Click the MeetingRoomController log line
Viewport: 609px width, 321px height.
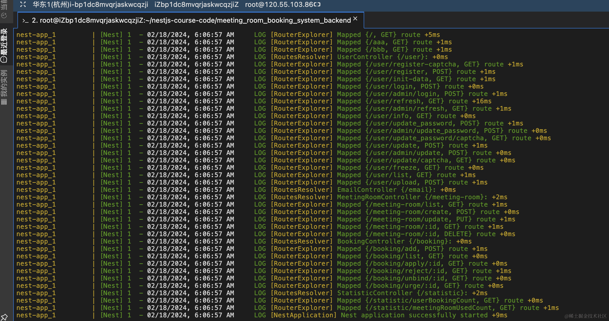click(422, 197)
